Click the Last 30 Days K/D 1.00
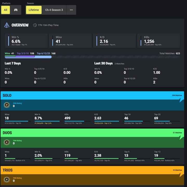Screen dimensions: 187x187 [157, 72]
